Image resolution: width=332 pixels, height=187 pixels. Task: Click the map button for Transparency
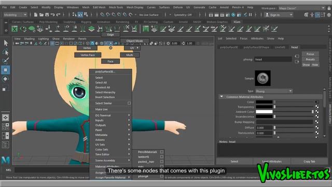(317, 106)
